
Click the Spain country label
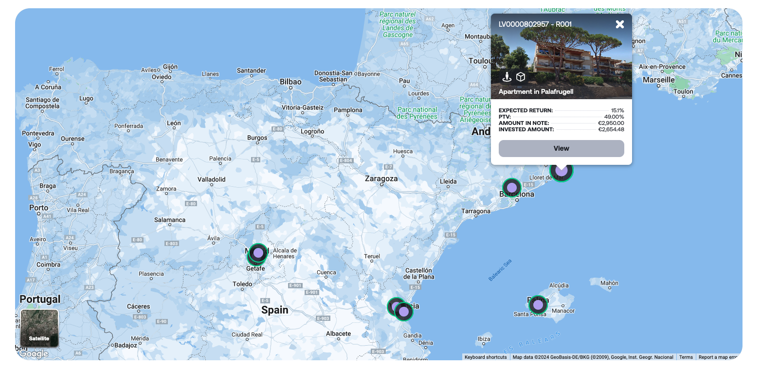(x=275, y=310)
